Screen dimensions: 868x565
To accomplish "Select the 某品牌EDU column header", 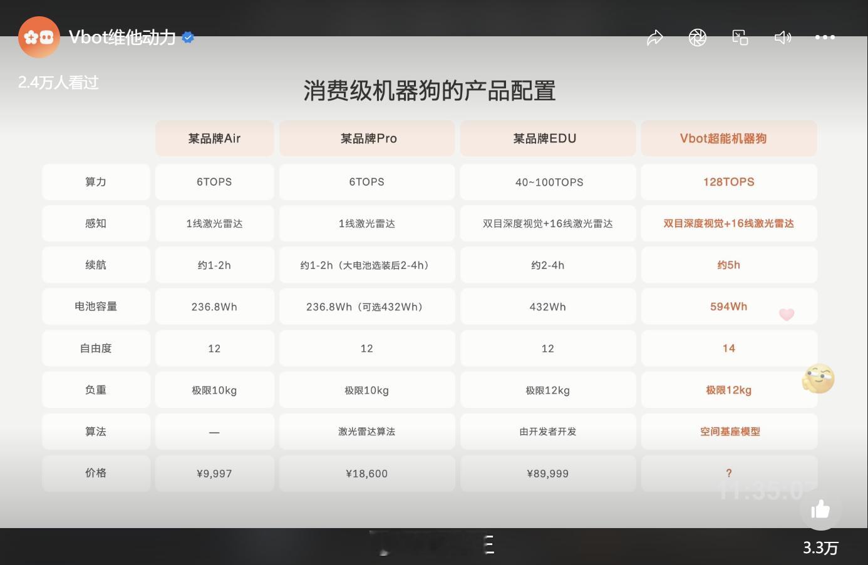I will (548, 138).
